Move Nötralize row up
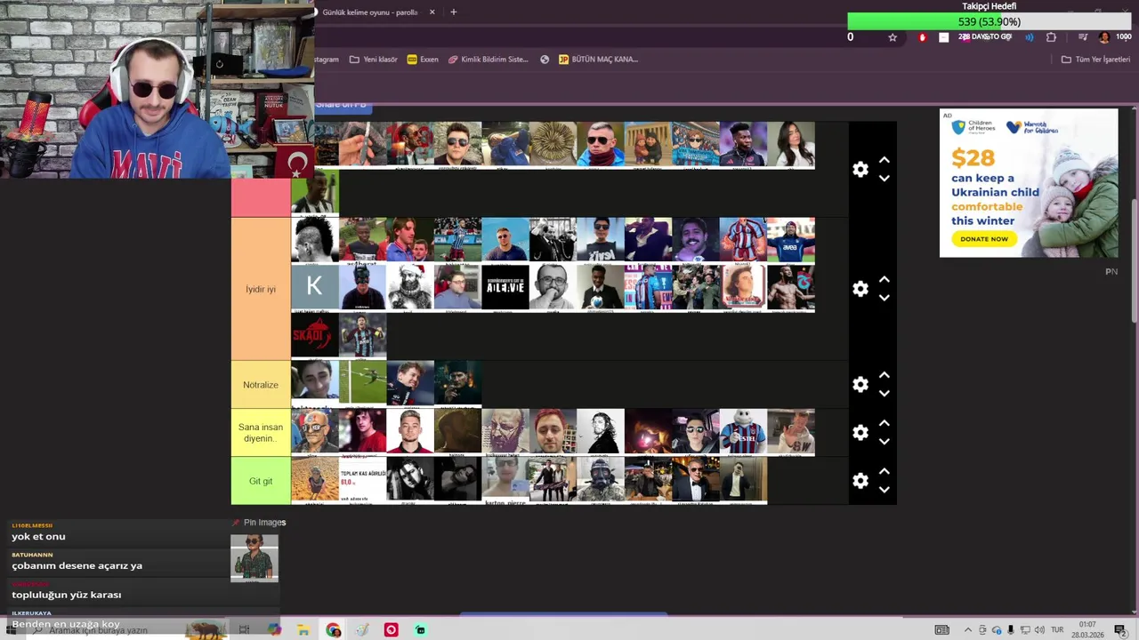 point(885,375)
